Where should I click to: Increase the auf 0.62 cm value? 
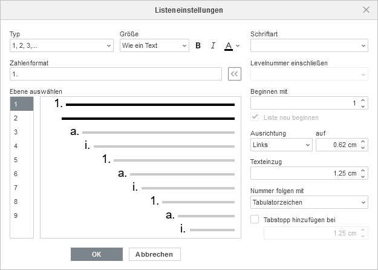(363, 142)
